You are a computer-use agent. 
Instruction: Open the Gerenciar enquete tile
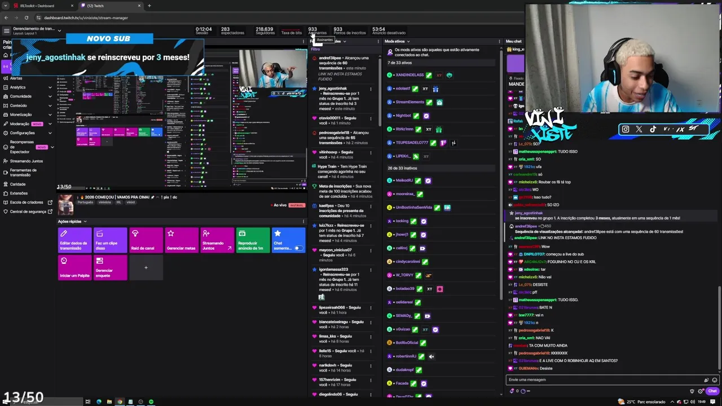pos(110,267)
